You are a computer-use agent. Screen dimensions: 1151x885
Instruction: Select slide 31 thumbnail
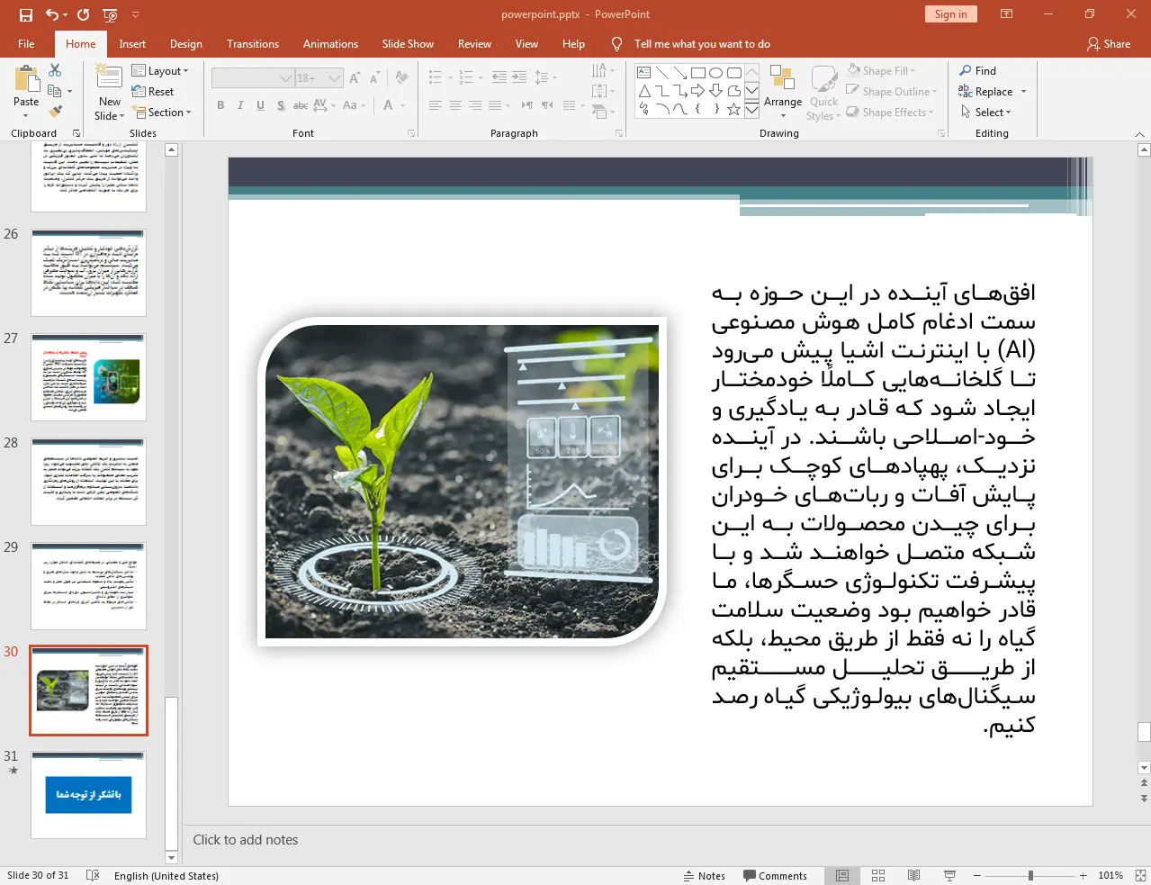(x=88, y=795)
